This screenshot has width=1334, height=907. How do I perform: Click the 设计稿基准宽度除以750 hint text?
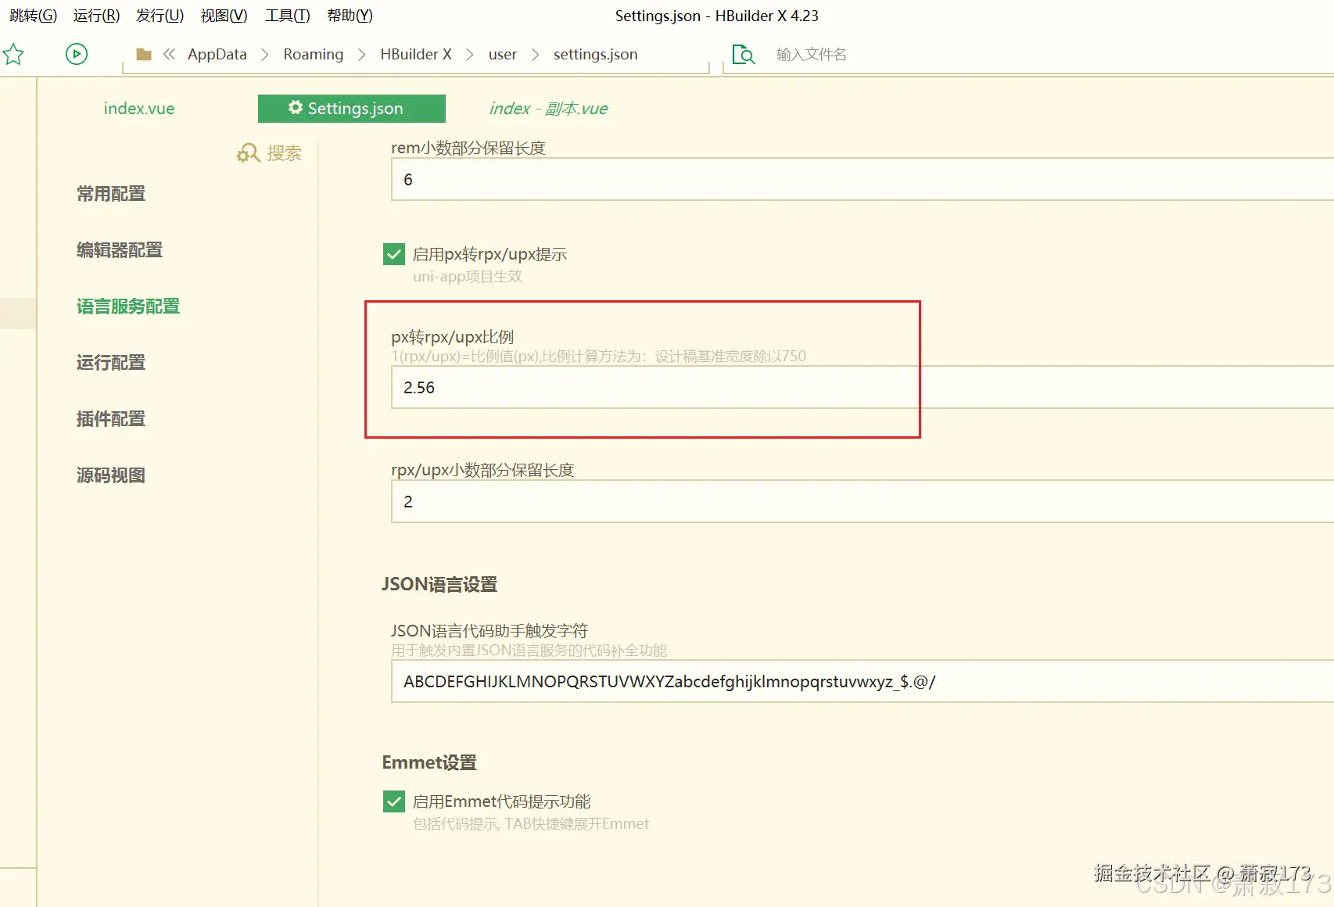(x=730, y=357)
